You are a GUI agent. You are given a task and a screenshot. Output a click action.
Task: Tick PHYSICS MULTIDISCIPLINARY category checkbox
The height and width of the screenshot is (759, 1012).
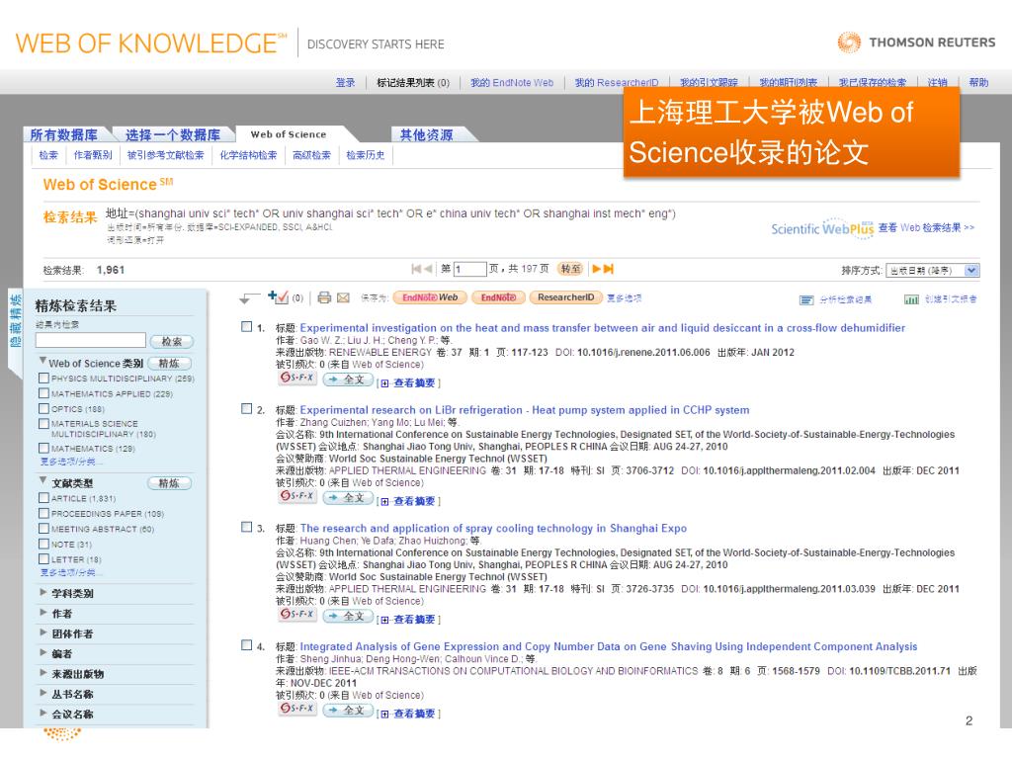pyautogui.click(x=43, y=378)
